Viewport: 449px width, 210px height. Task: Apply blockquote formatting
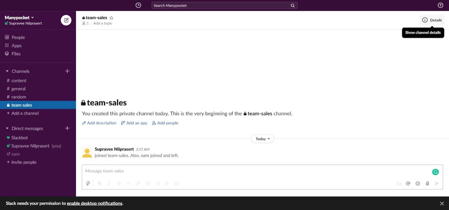(x=167, y=183)
